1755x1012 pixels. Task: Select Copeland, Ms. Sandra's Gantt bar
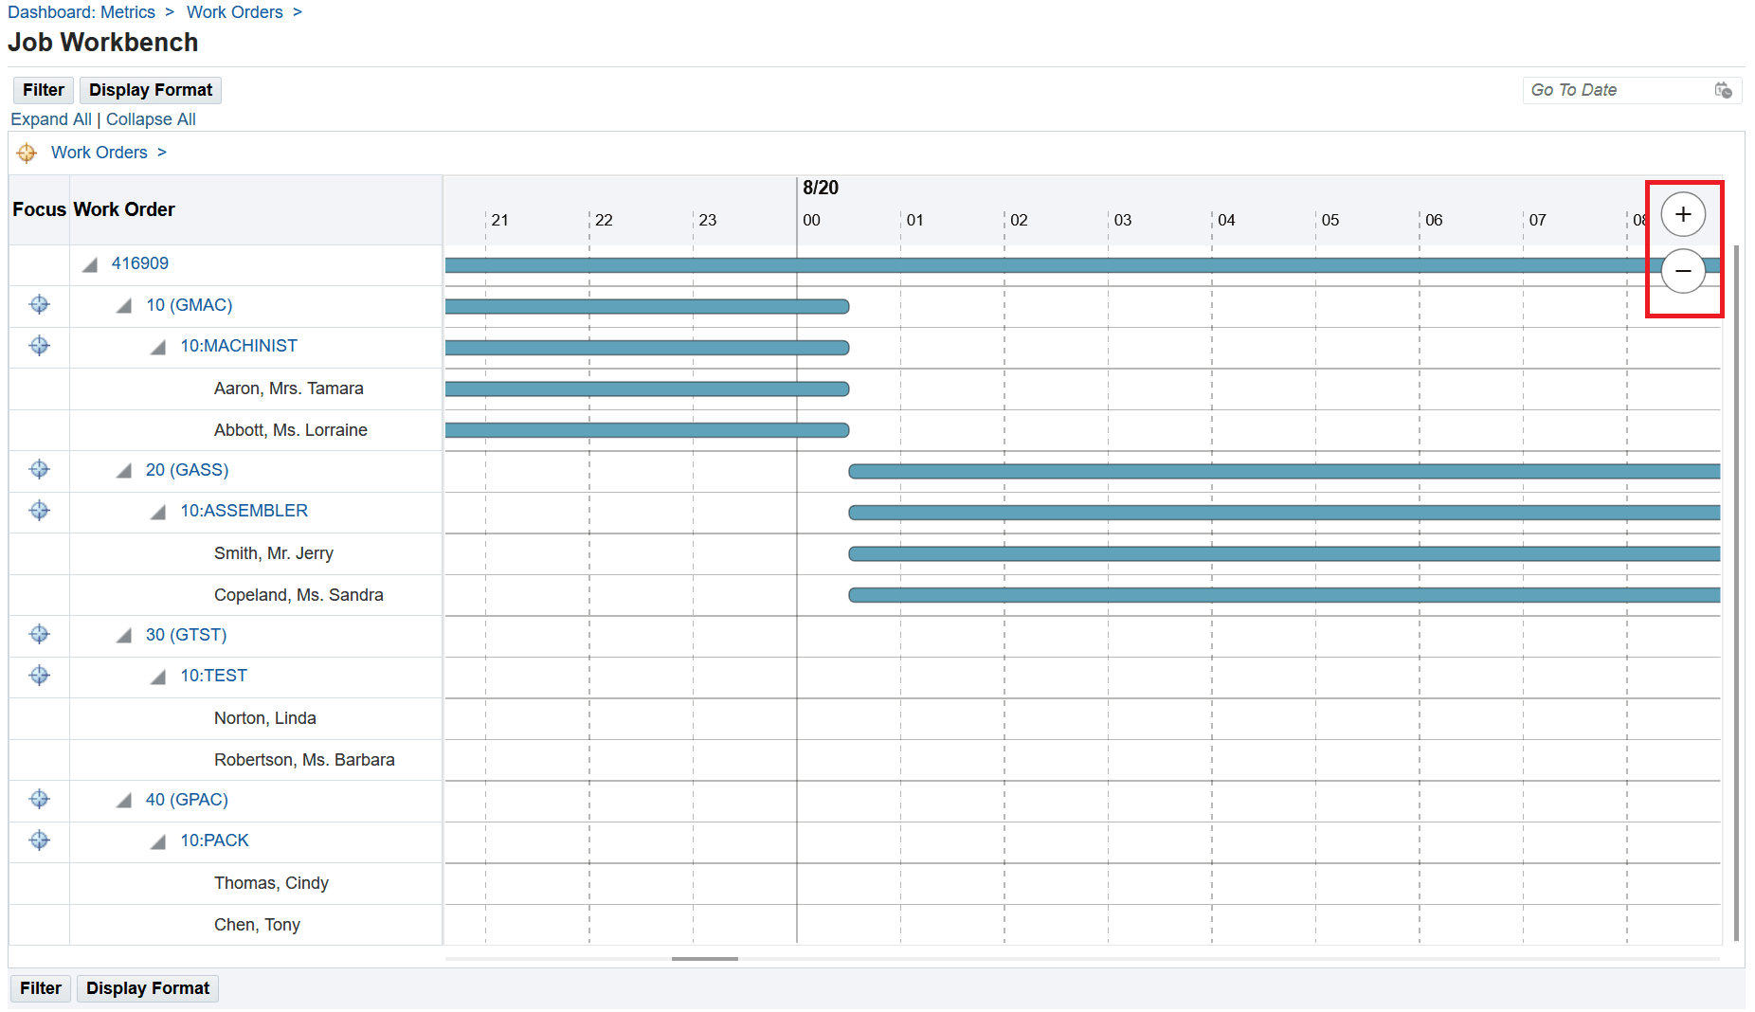[x=1284, y=595]
